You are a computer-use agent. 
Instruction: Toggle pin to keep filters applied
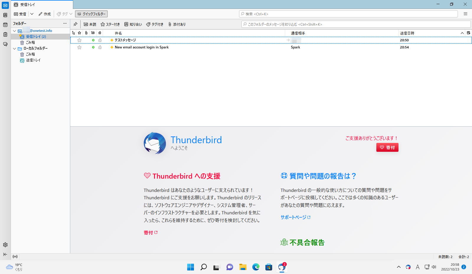(x=76, y=24)
